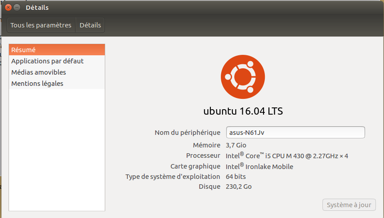
Task: Click the Disque label
Action: tap(210, 187)
